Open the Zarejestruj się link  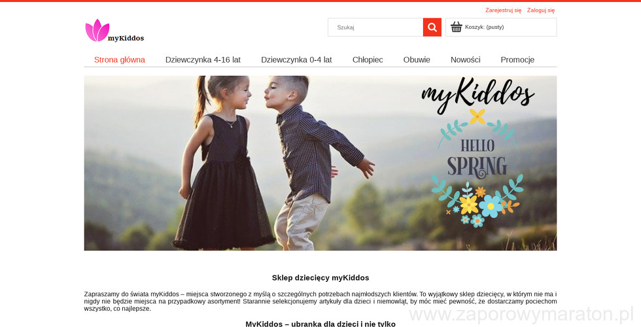(503, 10)
